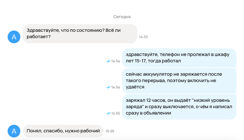
Task: Click read checkmarks next to 14:55
Action: (x=108, y=113)
